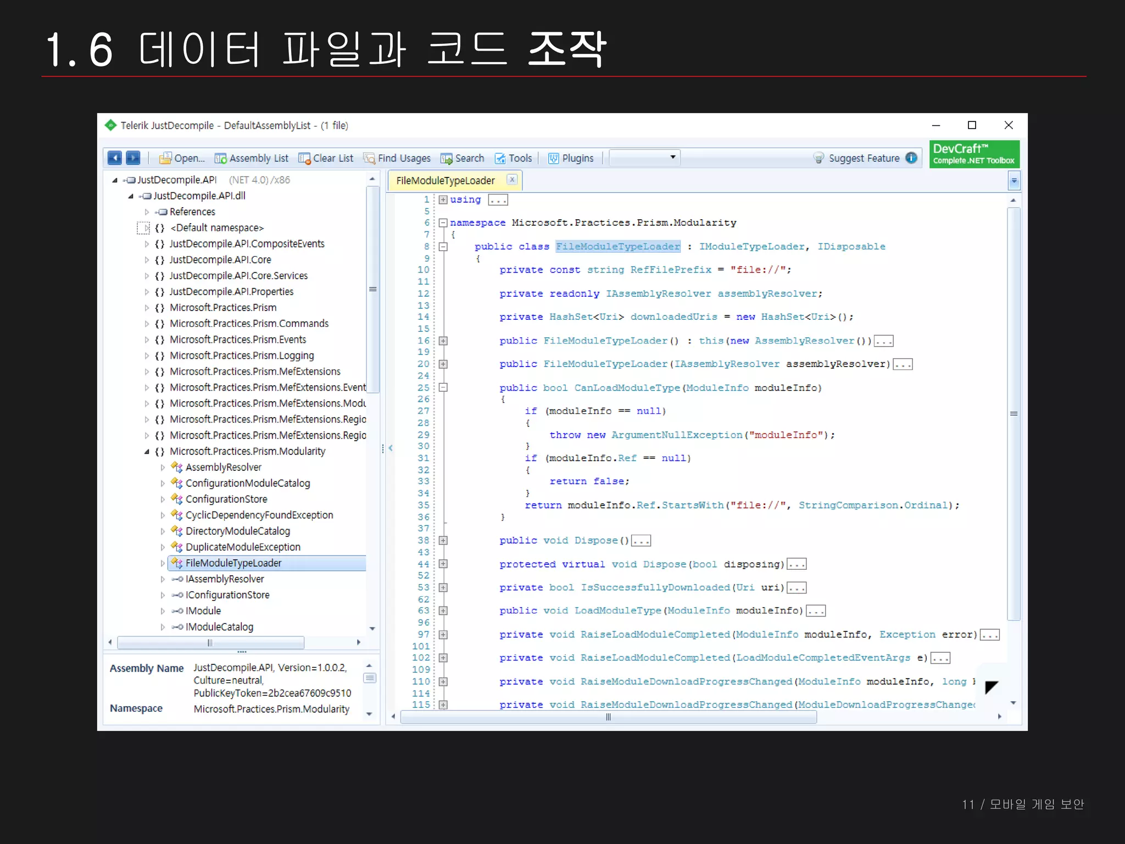Expand the JustDecompile.API.CompositeEvents namespace

[147, 244]
